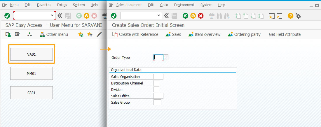Open the Extras menu
Image resolution: width=321 pixels, height=127 pixels.
[x=62, y=5]
